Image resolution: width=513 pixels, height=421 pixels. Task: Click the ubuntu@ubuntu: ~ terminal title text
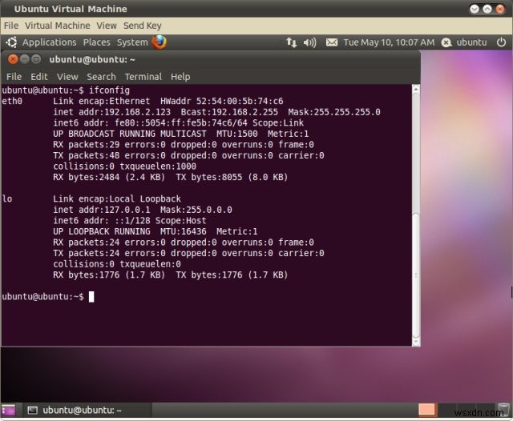[92, 59]
